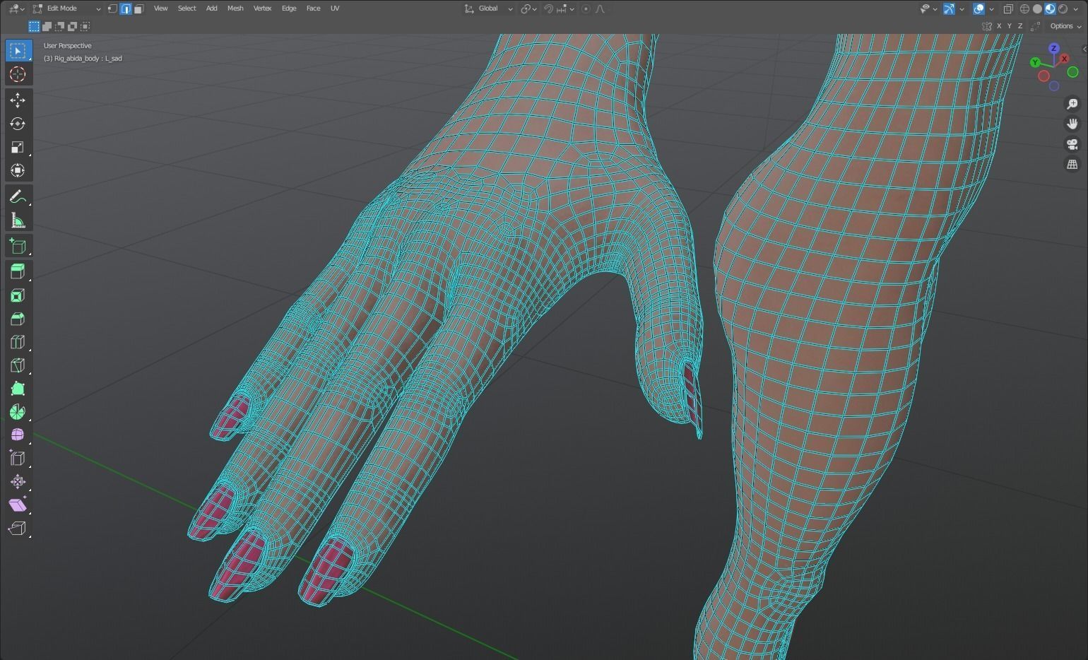Viewport: 1088px width, 660px height.
Task: Open the Edge menu
Action: tap(289, 8)
